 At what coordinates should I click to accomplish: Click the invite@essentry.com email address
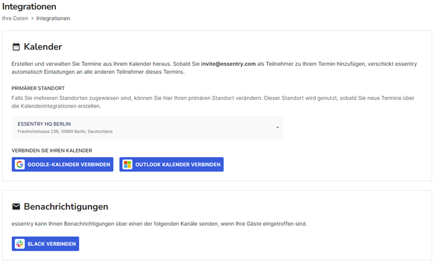pyautogui.click(x=228, y=64)
